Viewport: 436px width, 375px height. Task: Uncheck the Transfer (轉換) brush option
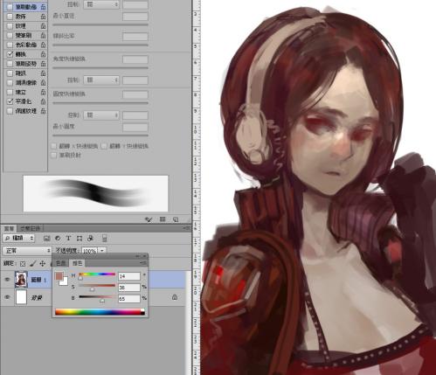click(10, 54)
